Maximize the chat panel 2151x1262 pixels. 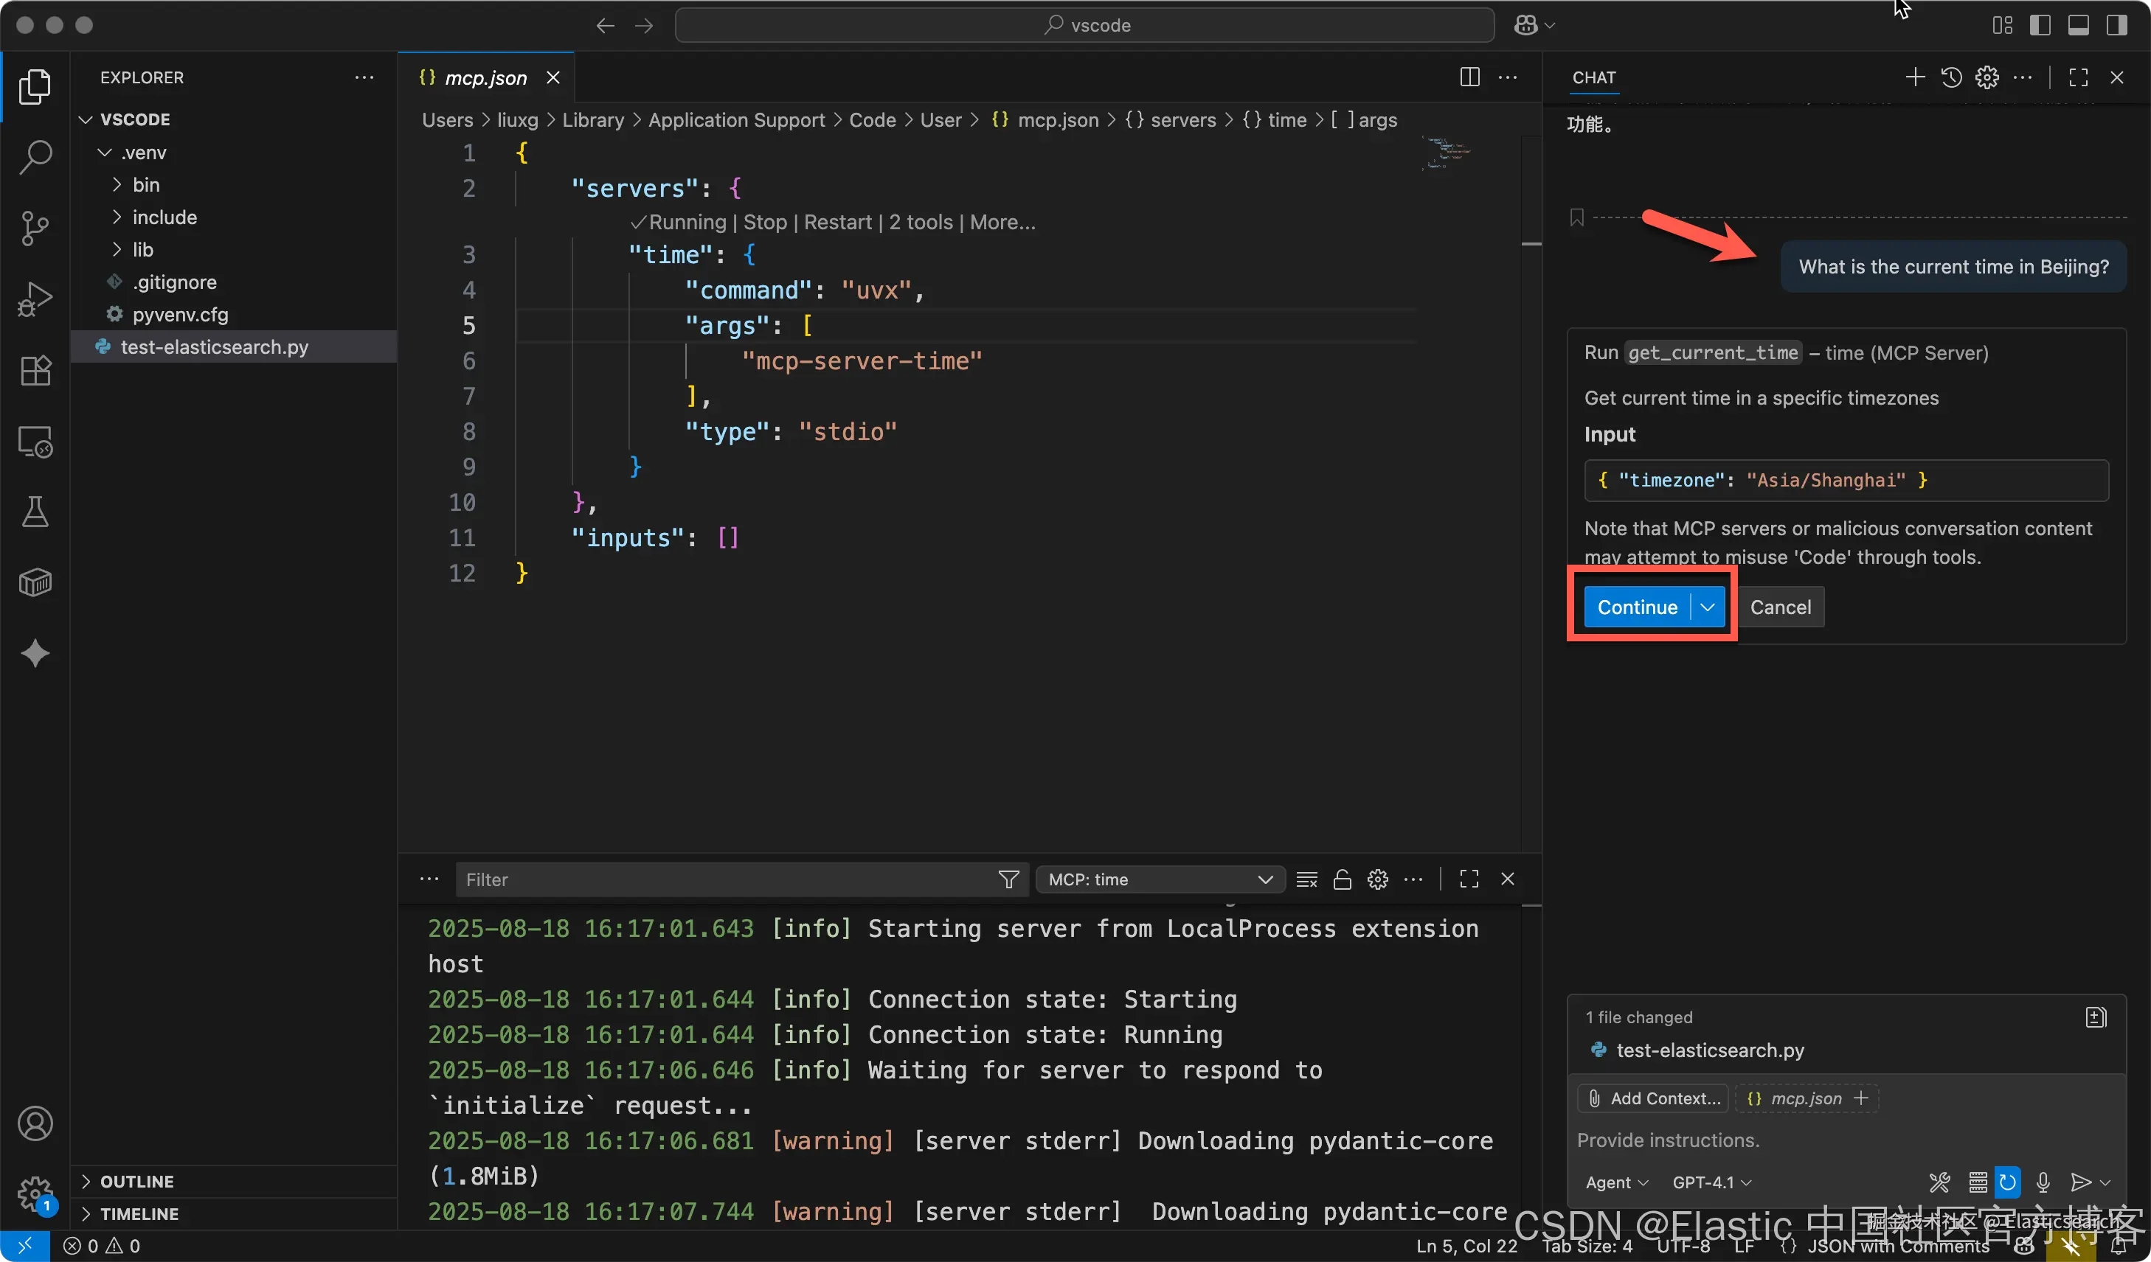pyautogui.click(x=2079, y=77)
